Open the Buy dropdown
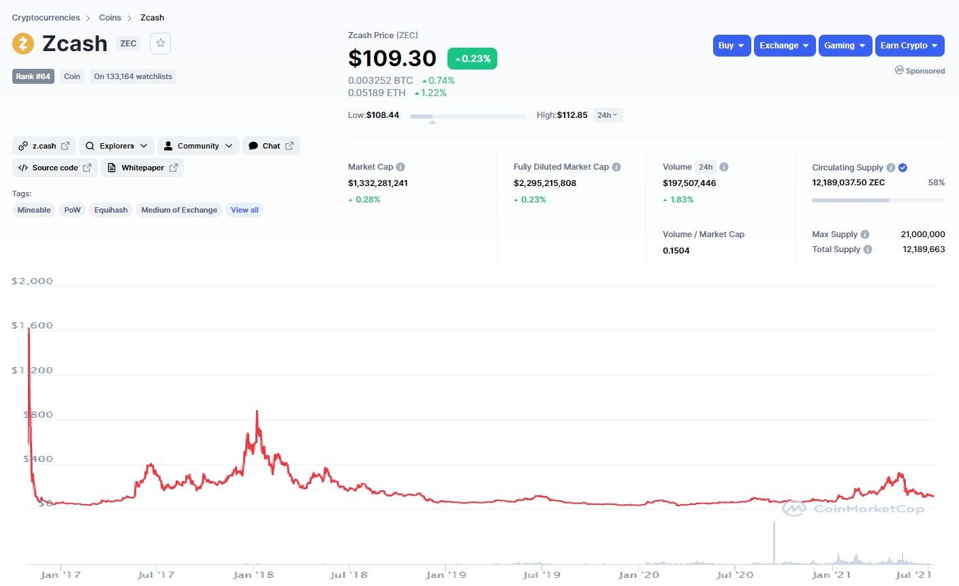The width and height of the screenshot is (959, 586). 732,46
